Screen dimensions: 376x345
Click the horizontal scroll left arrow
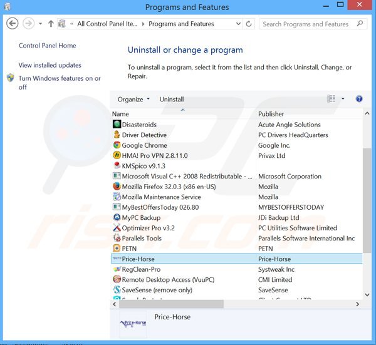pyautogui.click(x=115, y=304)
